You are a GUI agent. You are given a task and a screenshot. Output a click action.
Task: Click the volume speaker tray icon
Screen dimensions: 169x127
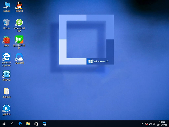tap(150, 124)
